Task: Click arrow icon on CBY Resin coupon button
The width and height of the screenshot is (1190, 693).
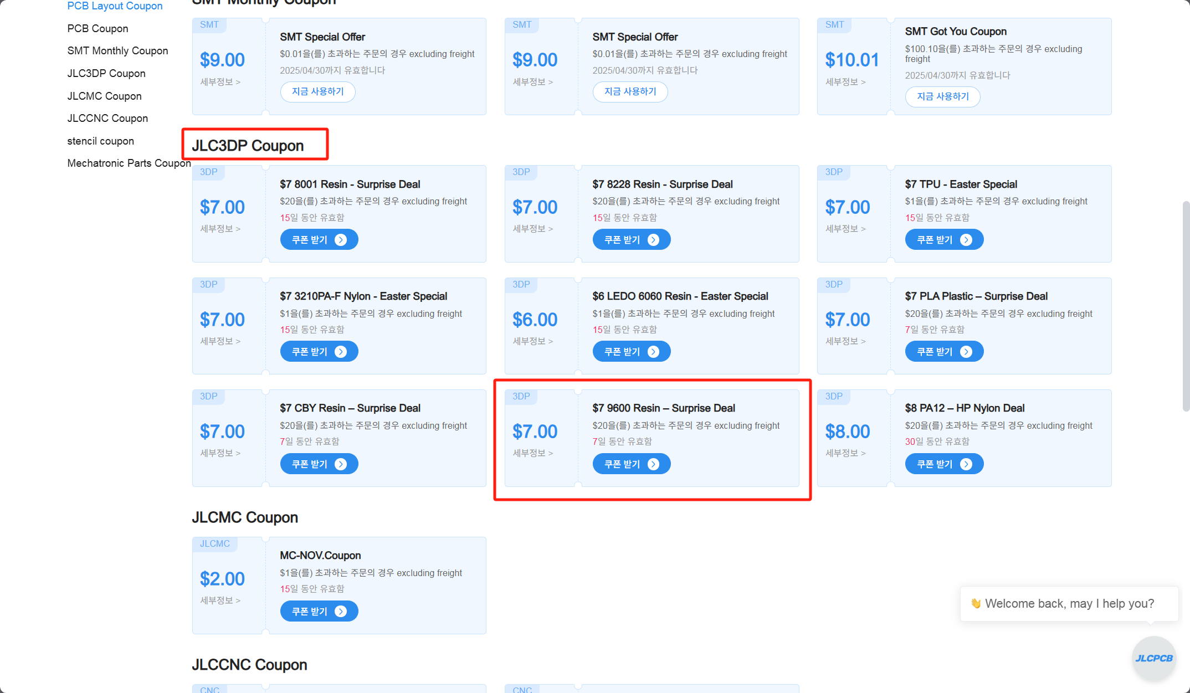Action: click(x=341, y=464)
